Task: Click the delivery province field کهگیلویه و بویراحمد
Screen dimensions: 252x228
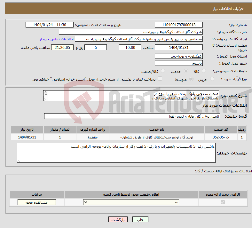Action: pyautogui.click(x=178, y=56)
